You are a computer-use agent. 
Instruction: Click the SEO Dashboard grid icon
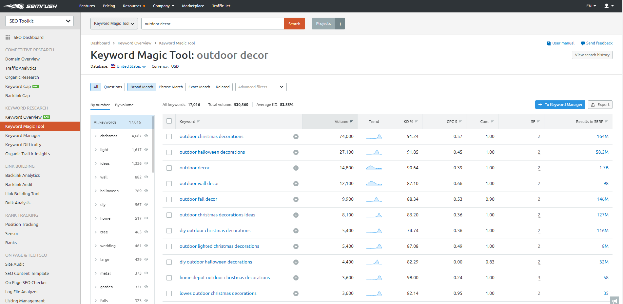[x=8, y=37]
